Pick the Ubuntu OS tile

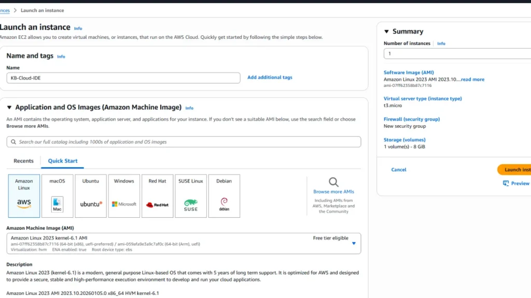click(91, 196)
